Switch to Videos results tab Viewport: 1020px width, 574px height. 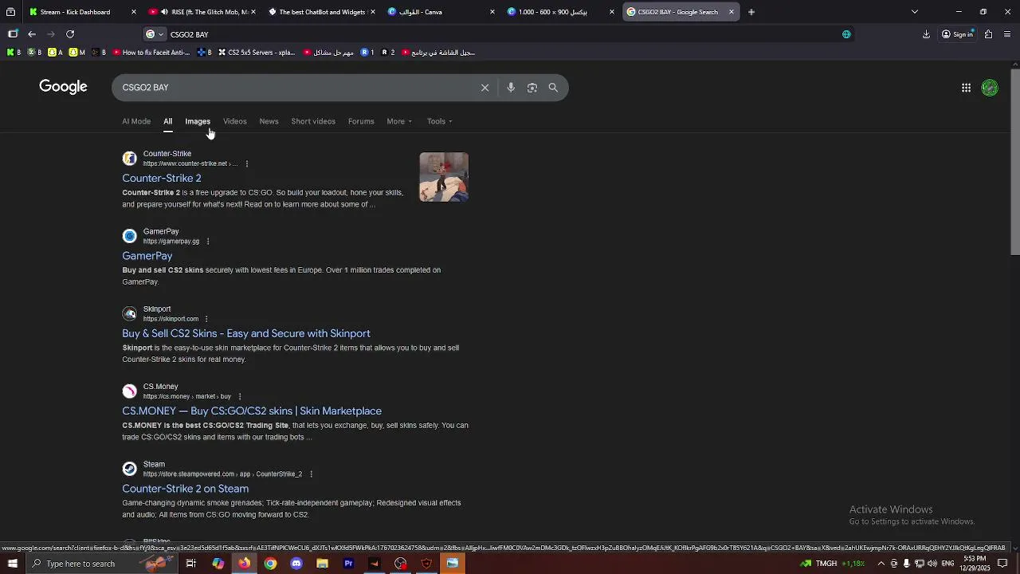(x=235, y=121)
